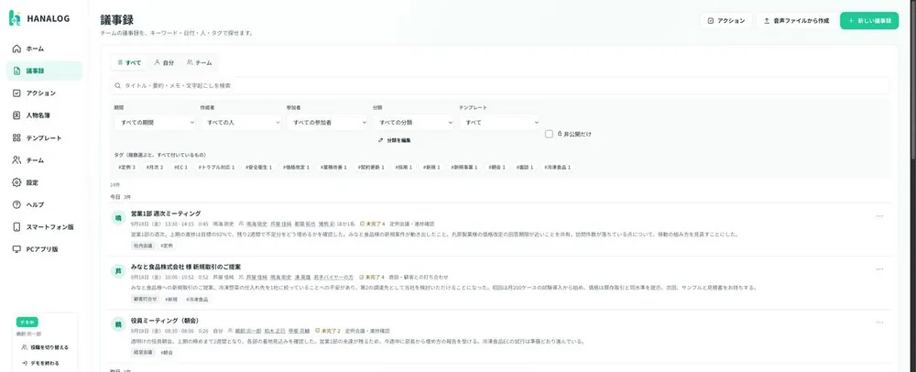Open 人物名簿 in the sidebar
Screen dimensions: 916x372
[x=44, y=115]
